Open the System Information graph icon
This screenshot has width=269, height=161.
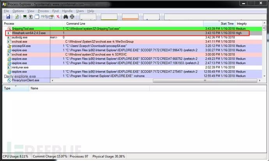pos(25,16)
